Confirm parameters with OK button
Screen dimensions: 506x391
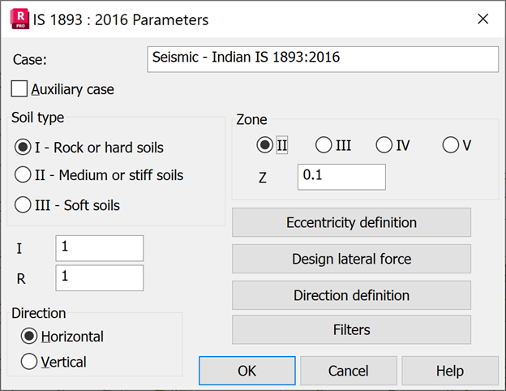click(x=247, y=371)
